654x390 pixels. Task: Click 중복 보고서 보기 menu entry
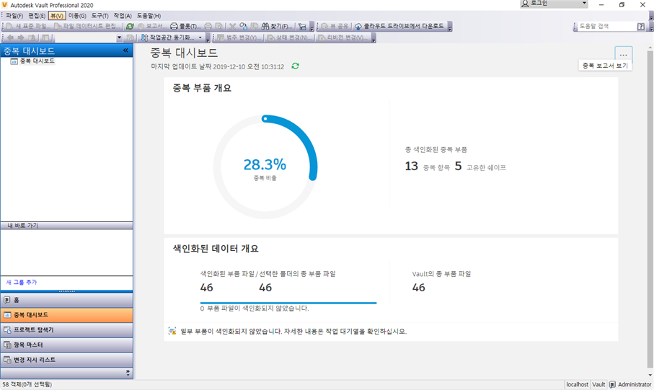(605, 66)
